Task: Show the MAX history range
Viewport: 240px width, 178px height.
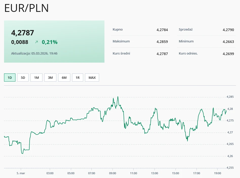Action: pos(92,78)
